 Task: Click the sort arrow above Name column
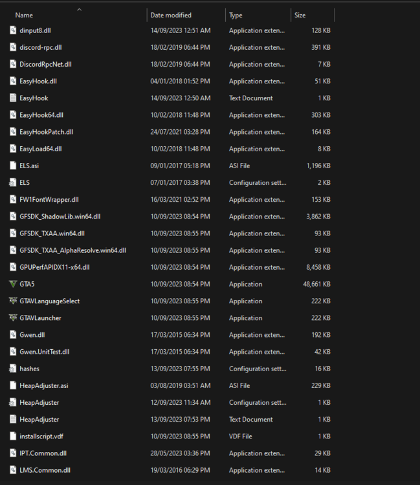pyautogui.click(x=79, y=10)
